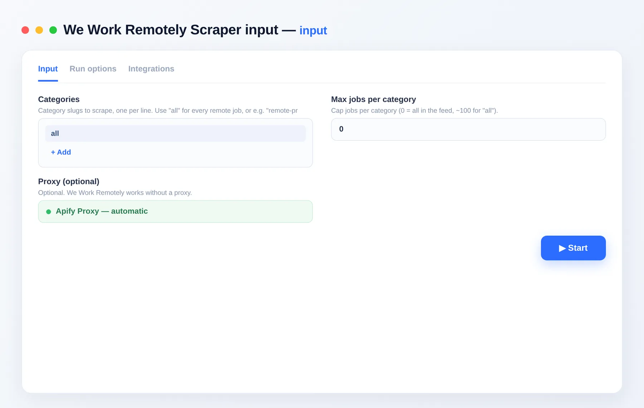Click the blue "input" title link
This screenshot has height=408, width=644.
point(313,30)
